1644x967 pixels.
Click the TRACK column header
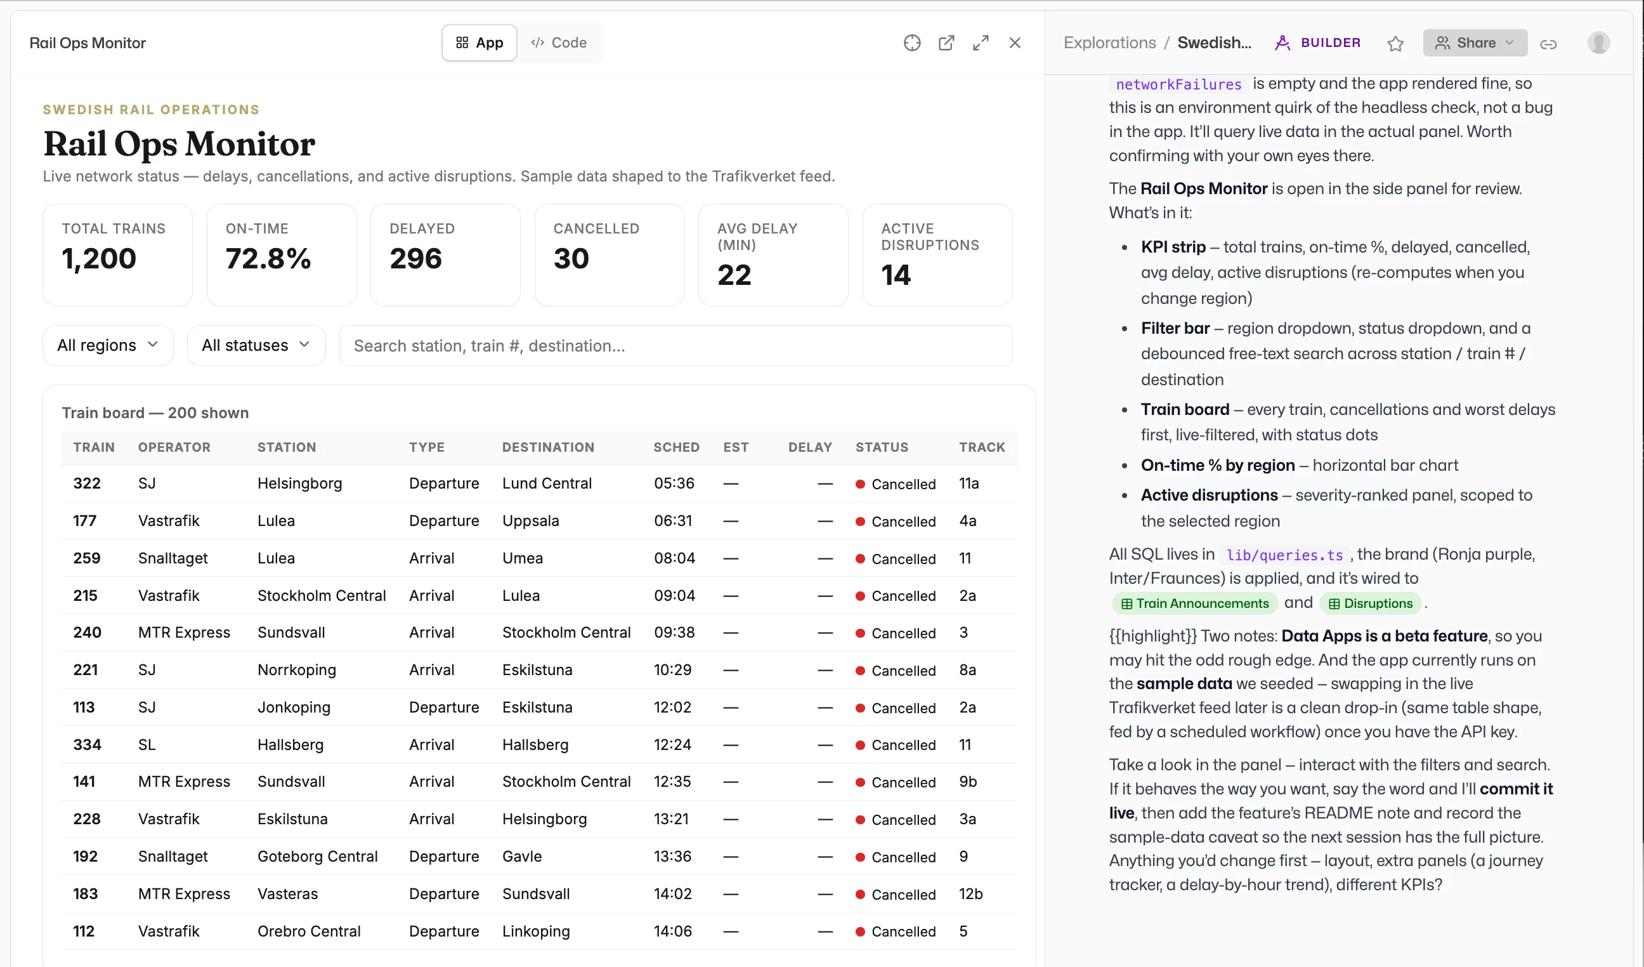(982, 447)
